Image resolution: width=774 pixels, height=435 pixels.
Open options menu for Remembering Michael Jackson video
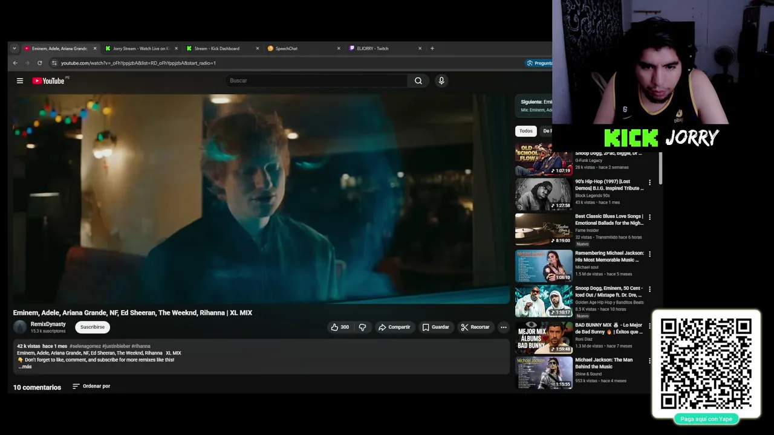pos(650,254)
